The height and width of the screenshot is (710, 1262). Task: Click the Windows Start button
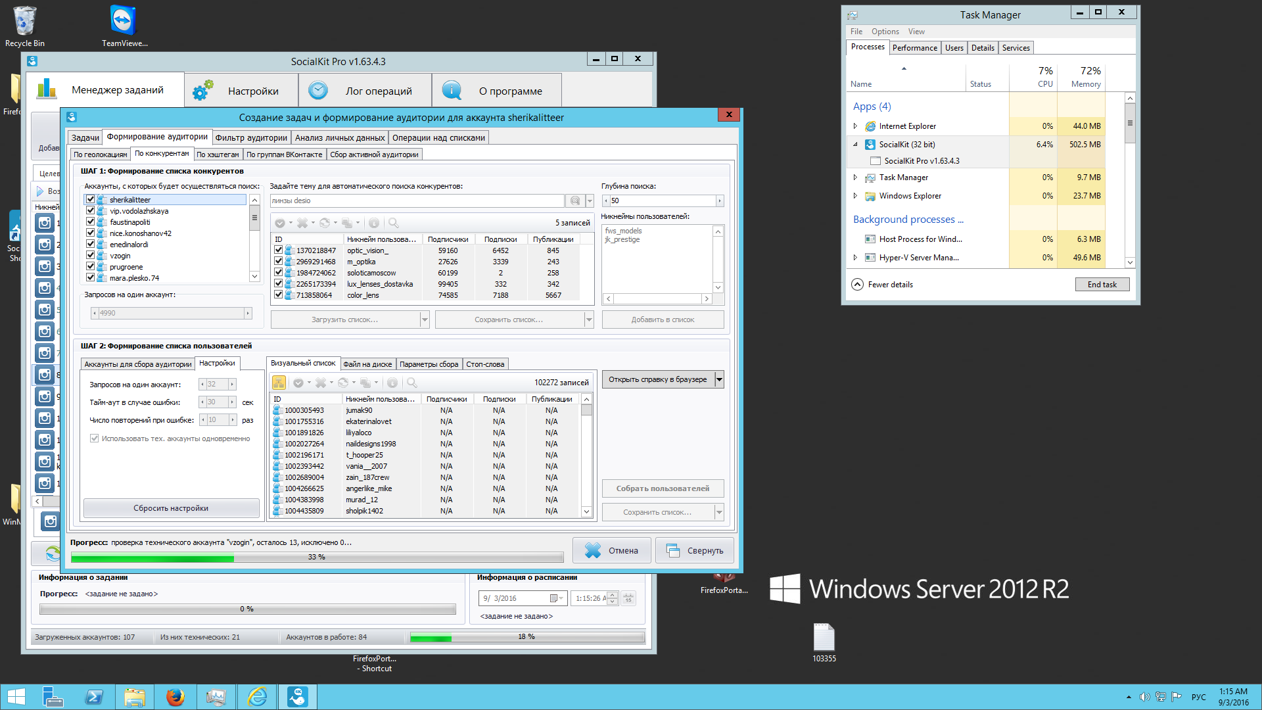[x=16, y=697]
